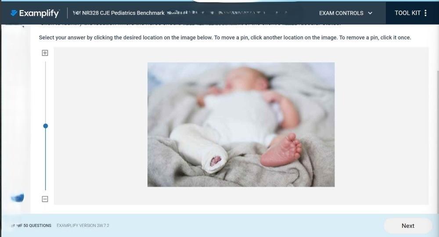The height and width of the screenshot is (237, 439).
Task: Click the NR328 CJE Pediatrics Benchmark title
Action: (123, 13)
